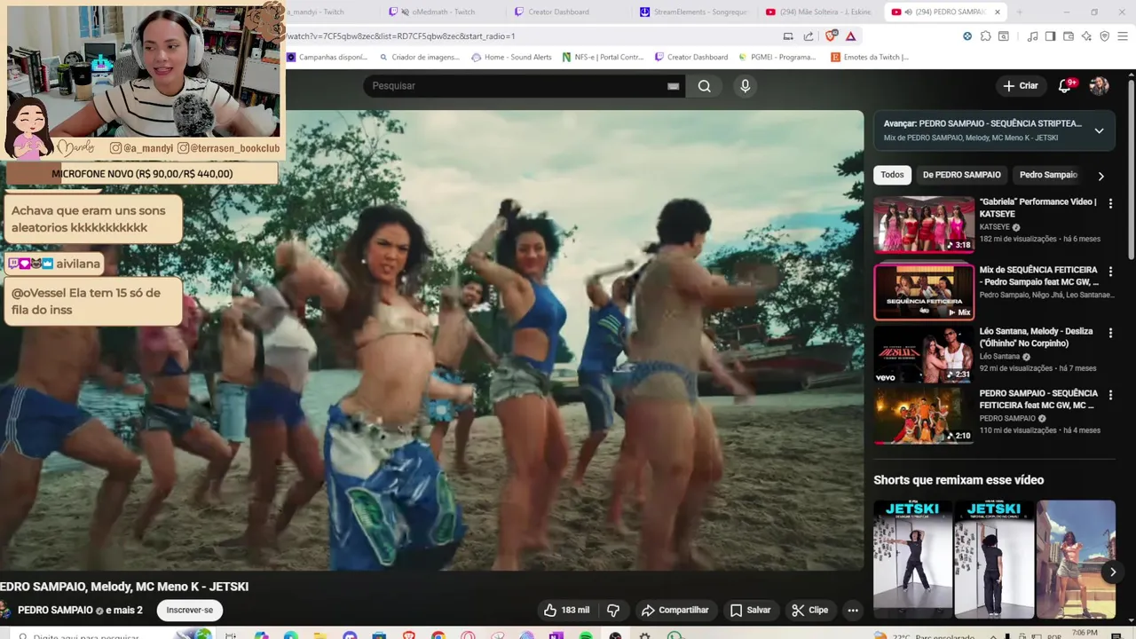Open Brave VPN shield icon
This screenshot has height=639, width=1136.
[x=1105, y=36]
